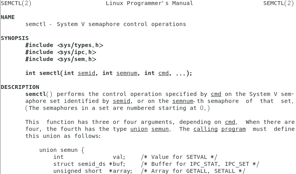Click the SEMCTL(2) title at top right
Screen dimensions: 296x174
278,3
